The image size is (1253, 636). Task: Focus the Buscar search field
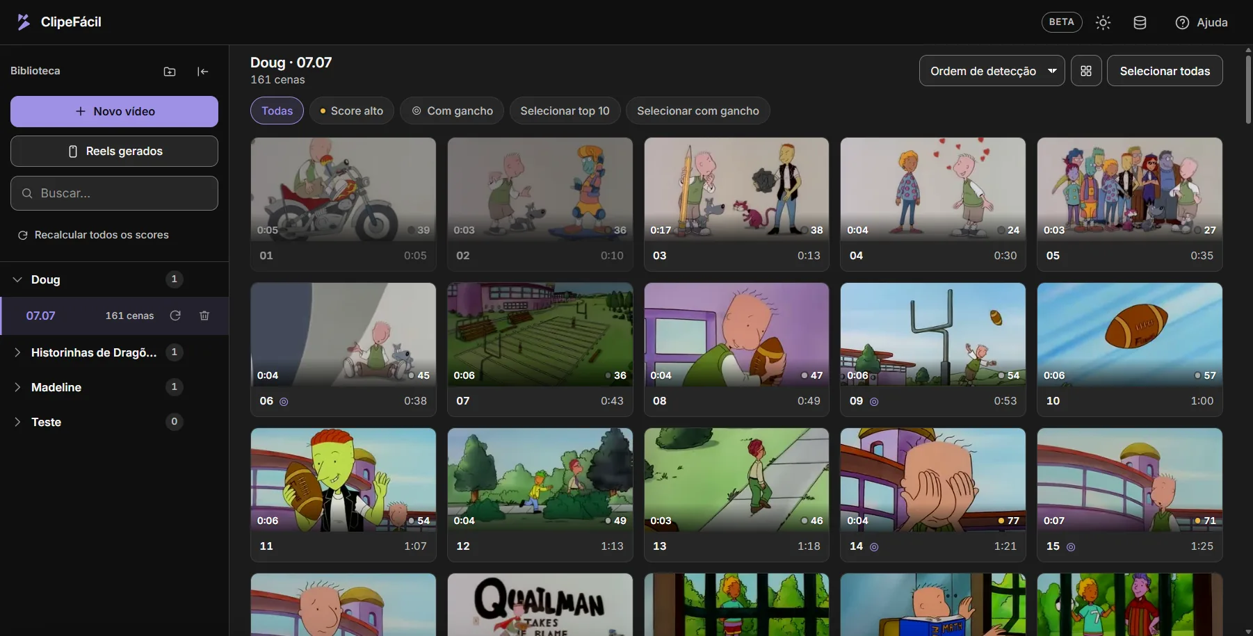114,193
